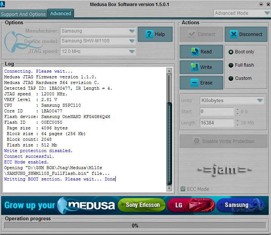The height and width of the screenshot is (235, 271).
Task: Switch to the Advanced tab
Action: pos(61,13)
